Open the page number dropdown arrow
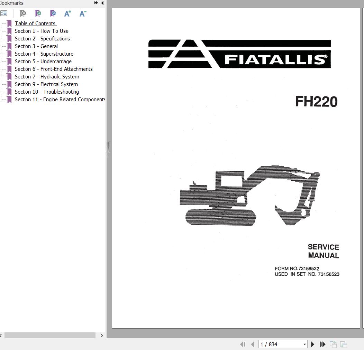 tap(304, 344)
